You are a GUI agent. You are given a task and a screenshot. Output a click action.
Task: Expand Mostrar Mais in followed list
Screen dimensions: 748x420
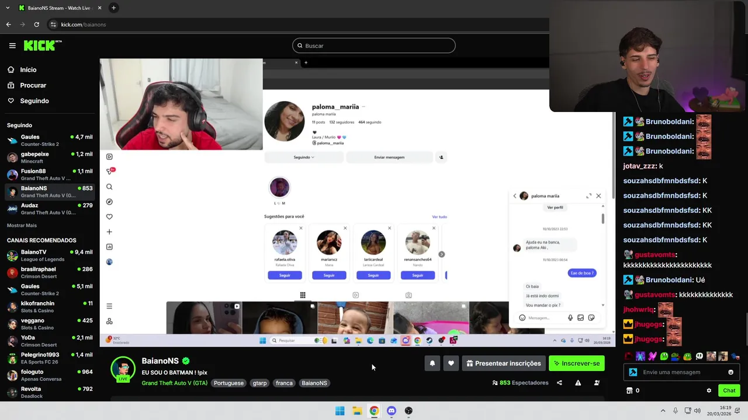pyautogui.click(x=22, y=225)
